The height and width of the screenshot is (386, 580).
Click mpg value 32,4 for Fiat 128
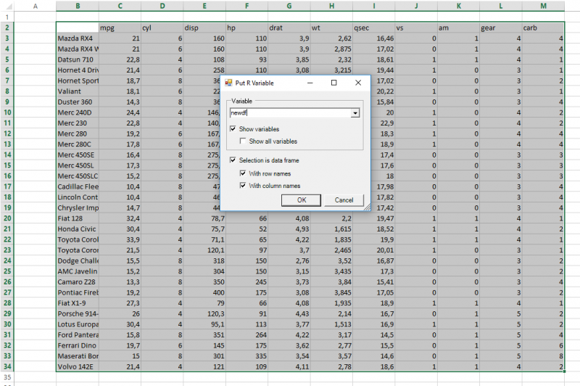coord(120,218)
